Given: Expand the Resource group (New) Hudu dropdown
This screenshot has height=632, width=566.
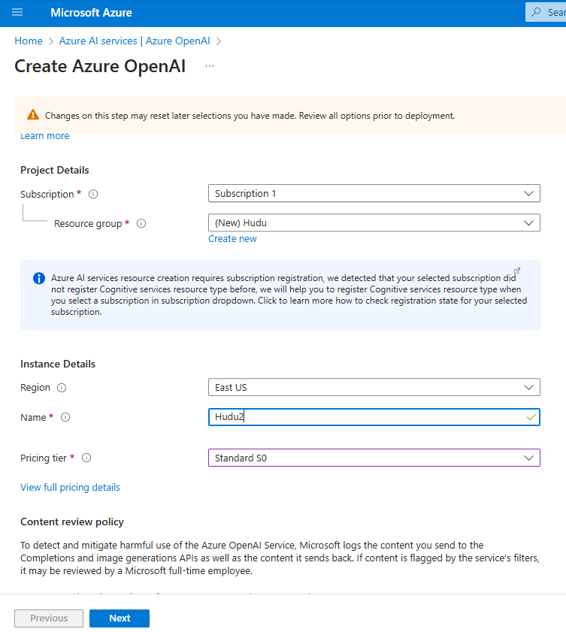Looking at the screenshot, I should pos(374,223).
